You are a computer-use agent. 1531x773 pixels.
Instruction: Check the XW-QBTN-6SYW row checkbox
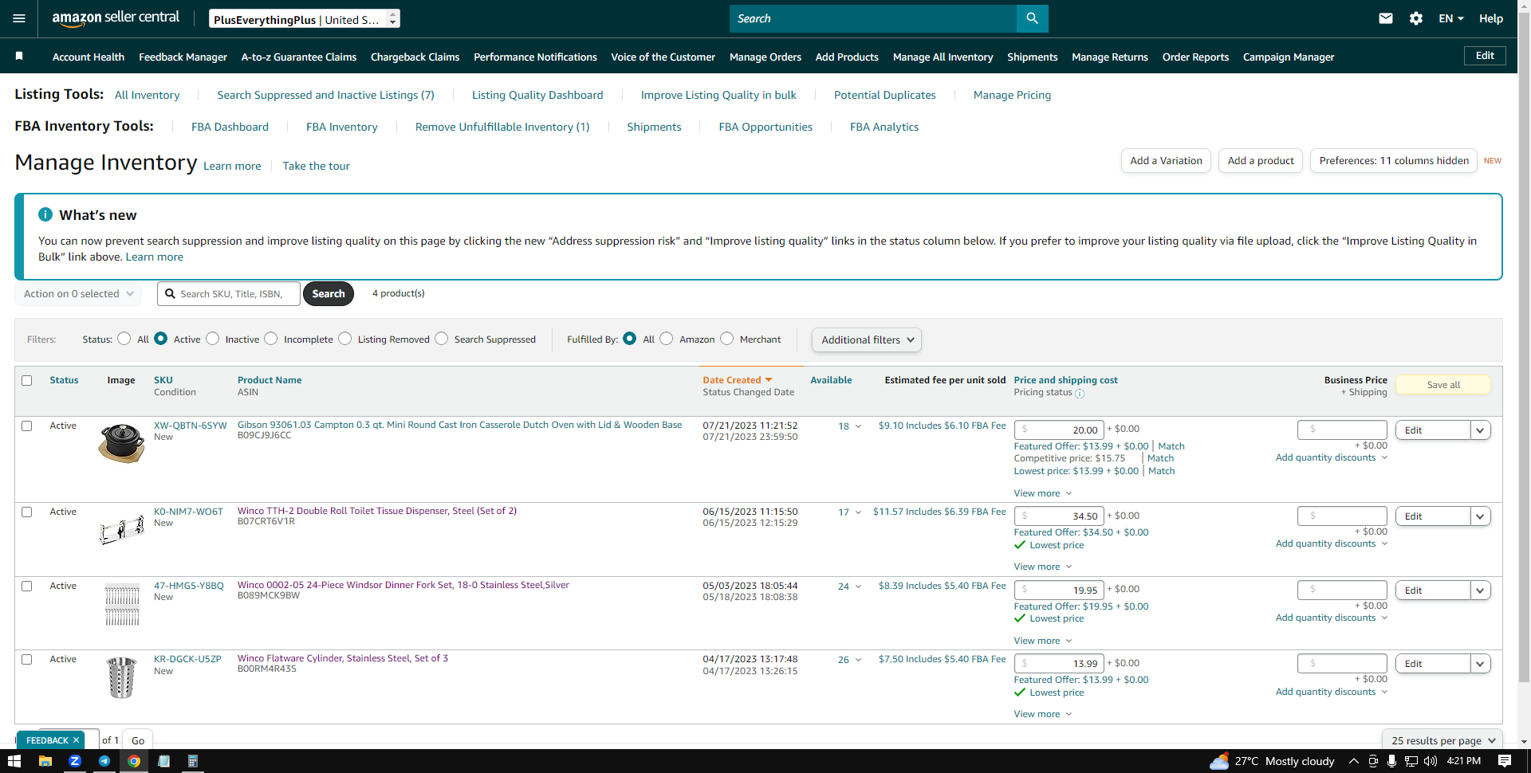pyautogui.click(x=27, y=426)
